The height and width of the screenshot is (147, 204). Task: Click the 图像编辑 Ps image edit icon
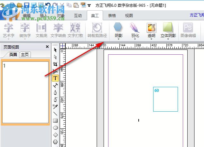tap(188, 27)
